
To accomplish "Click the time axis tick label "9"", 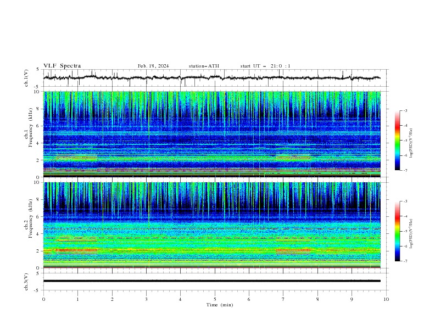I will (x=352, y=299).
